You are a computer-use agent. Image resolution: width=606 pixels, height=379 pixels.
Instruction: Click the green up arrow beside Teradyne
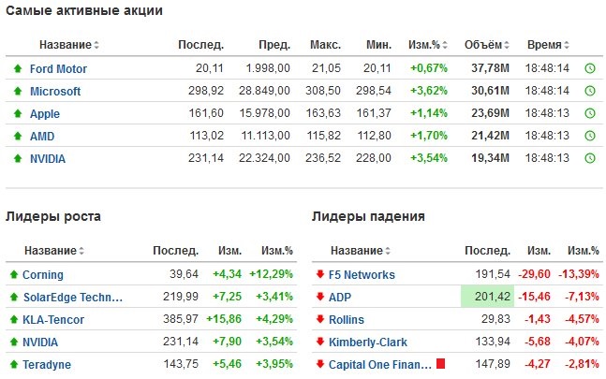coord(13,364)
